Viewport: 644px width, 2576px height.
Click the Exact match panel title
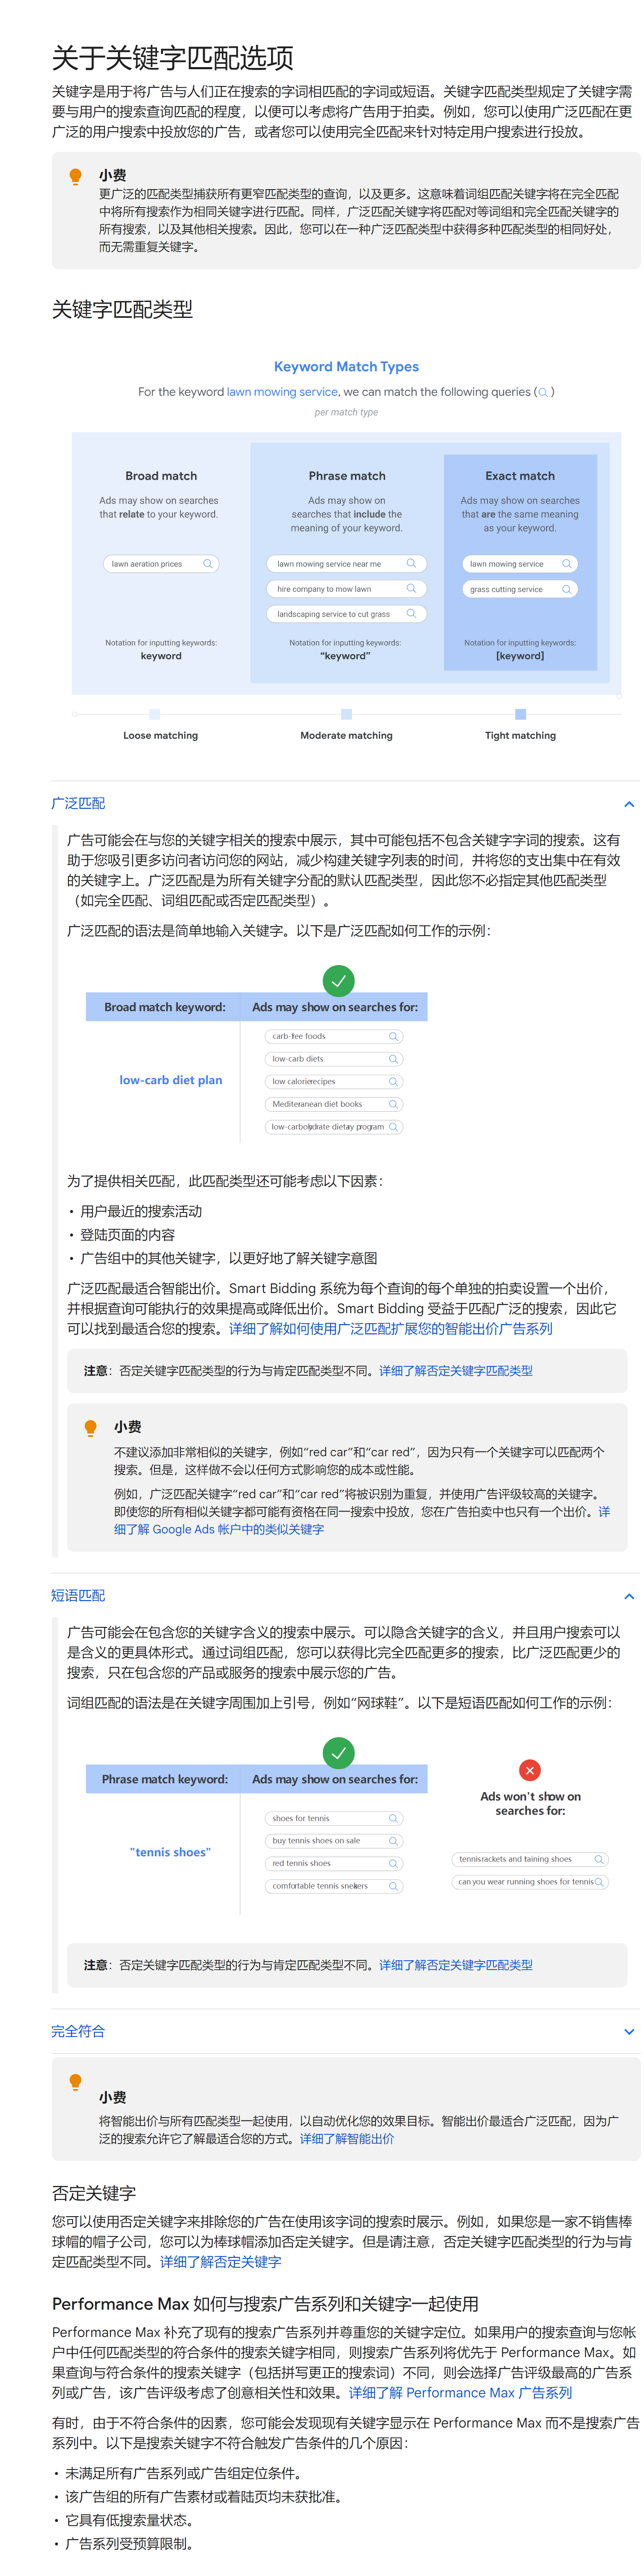520,476
